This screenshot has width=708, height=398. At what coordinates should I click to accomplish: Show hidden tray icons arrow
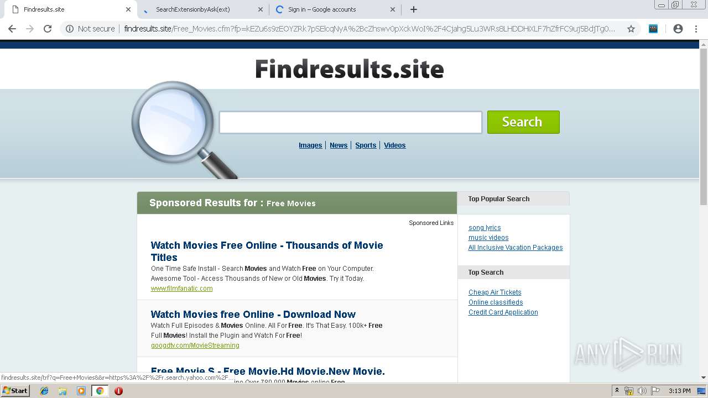point(617,391)
